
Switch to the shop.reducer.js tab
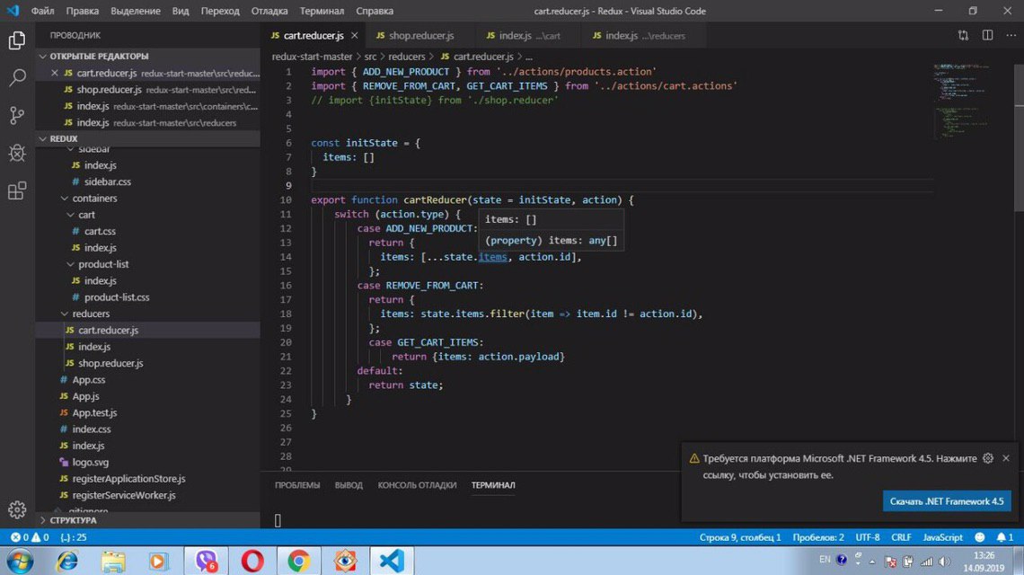pos(420,36)
